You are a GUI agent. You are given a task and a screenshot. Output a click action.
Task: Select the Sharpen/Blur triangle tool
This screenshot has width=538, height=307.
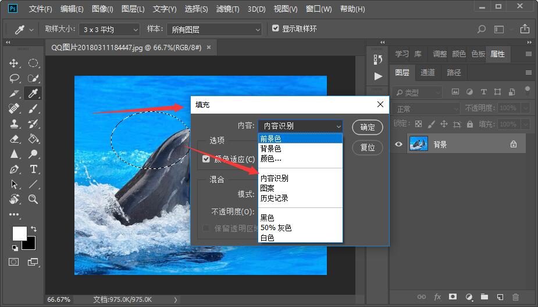tap(14, 154)
